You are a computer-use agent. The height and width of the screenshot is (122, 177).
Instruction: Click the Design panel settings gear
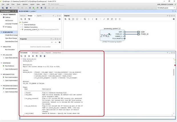[x=59, y=19]
